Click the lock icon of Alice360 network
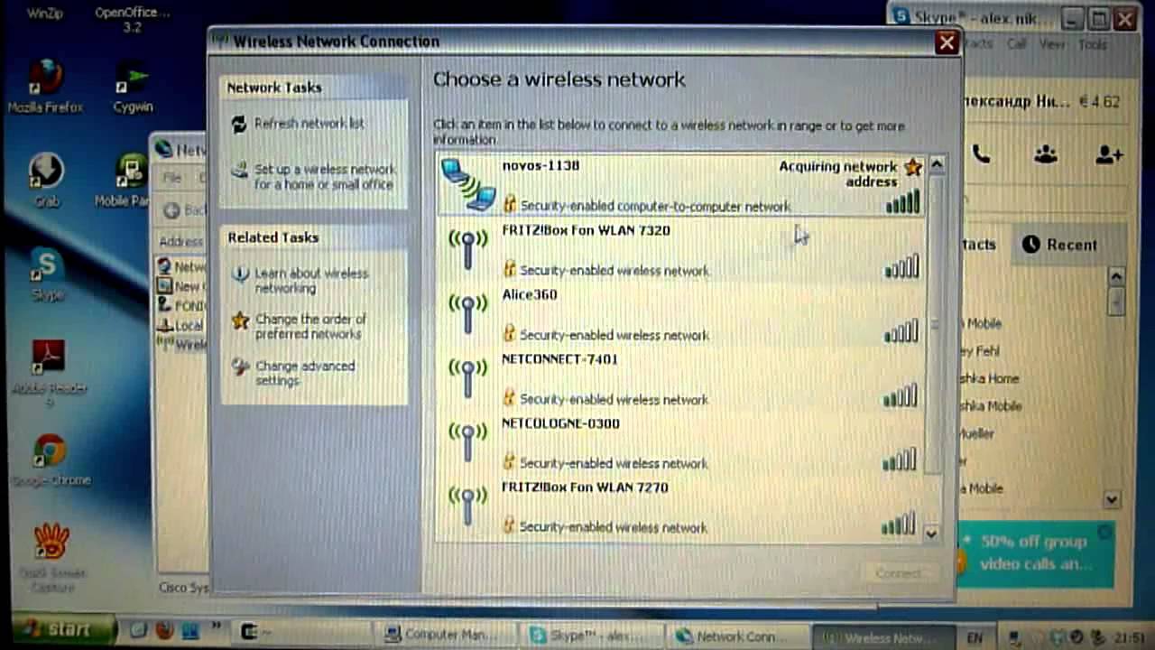Screen dimensions: 1155x650 pyautogui.click(x=510, y=334)
